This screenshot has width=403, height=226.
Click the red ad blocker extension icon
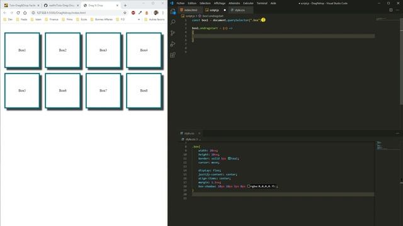tap(133, 13)
